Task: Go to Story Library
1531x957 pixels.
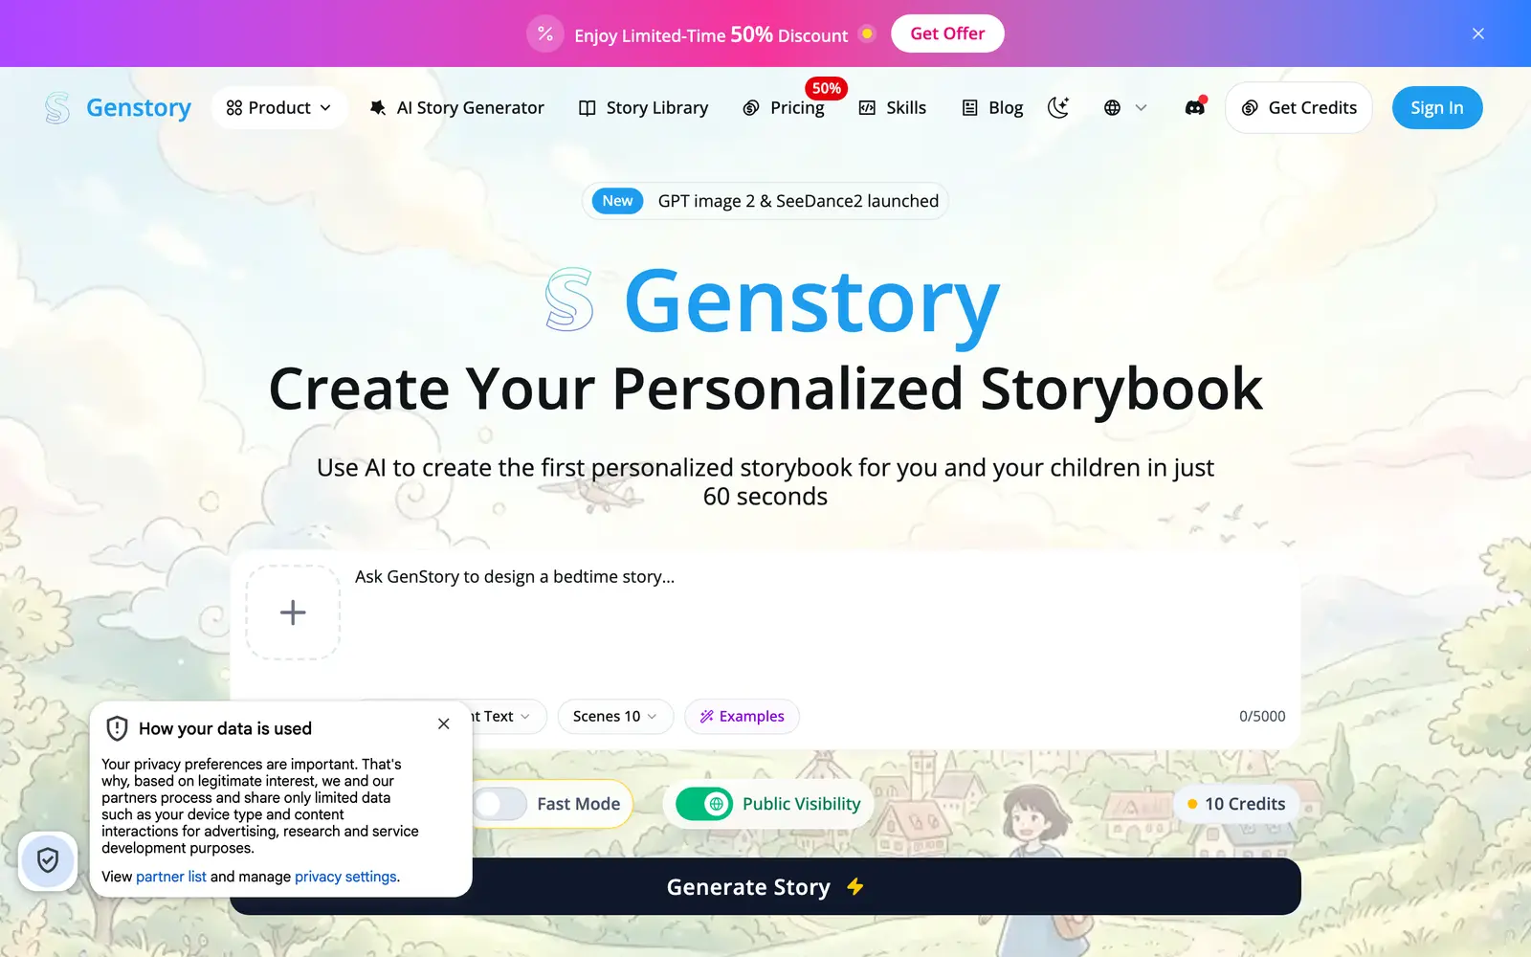Action: click(644, 108)
